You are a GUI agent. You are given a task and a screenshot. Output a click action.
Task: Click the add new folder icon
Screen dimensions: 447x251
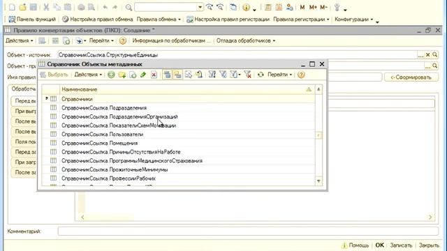coord(122,75)
